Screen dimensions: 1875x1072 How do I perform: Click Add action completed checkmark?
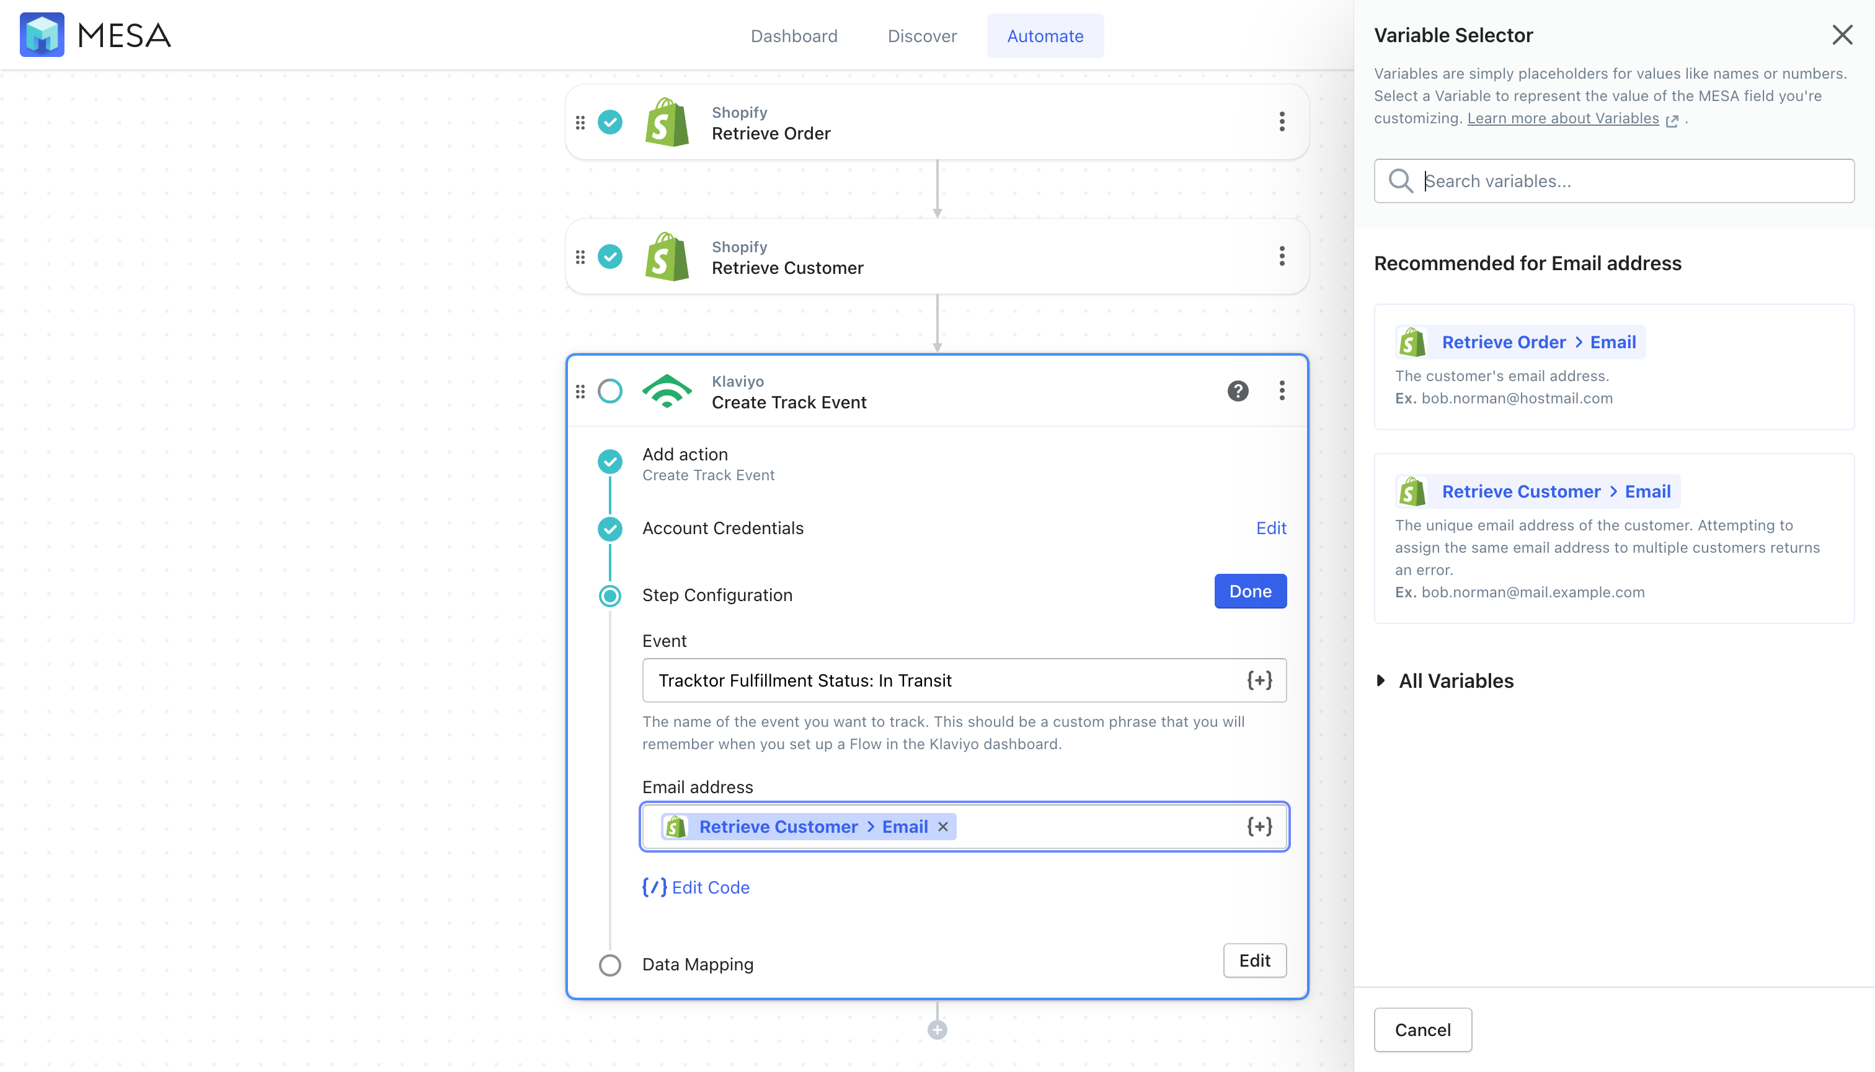tap(610, 462)
